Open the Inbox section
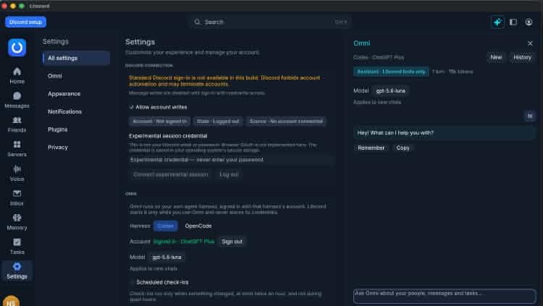Viewport: 543px width, 306px height. pyautogui.click(x=17, y=197)
